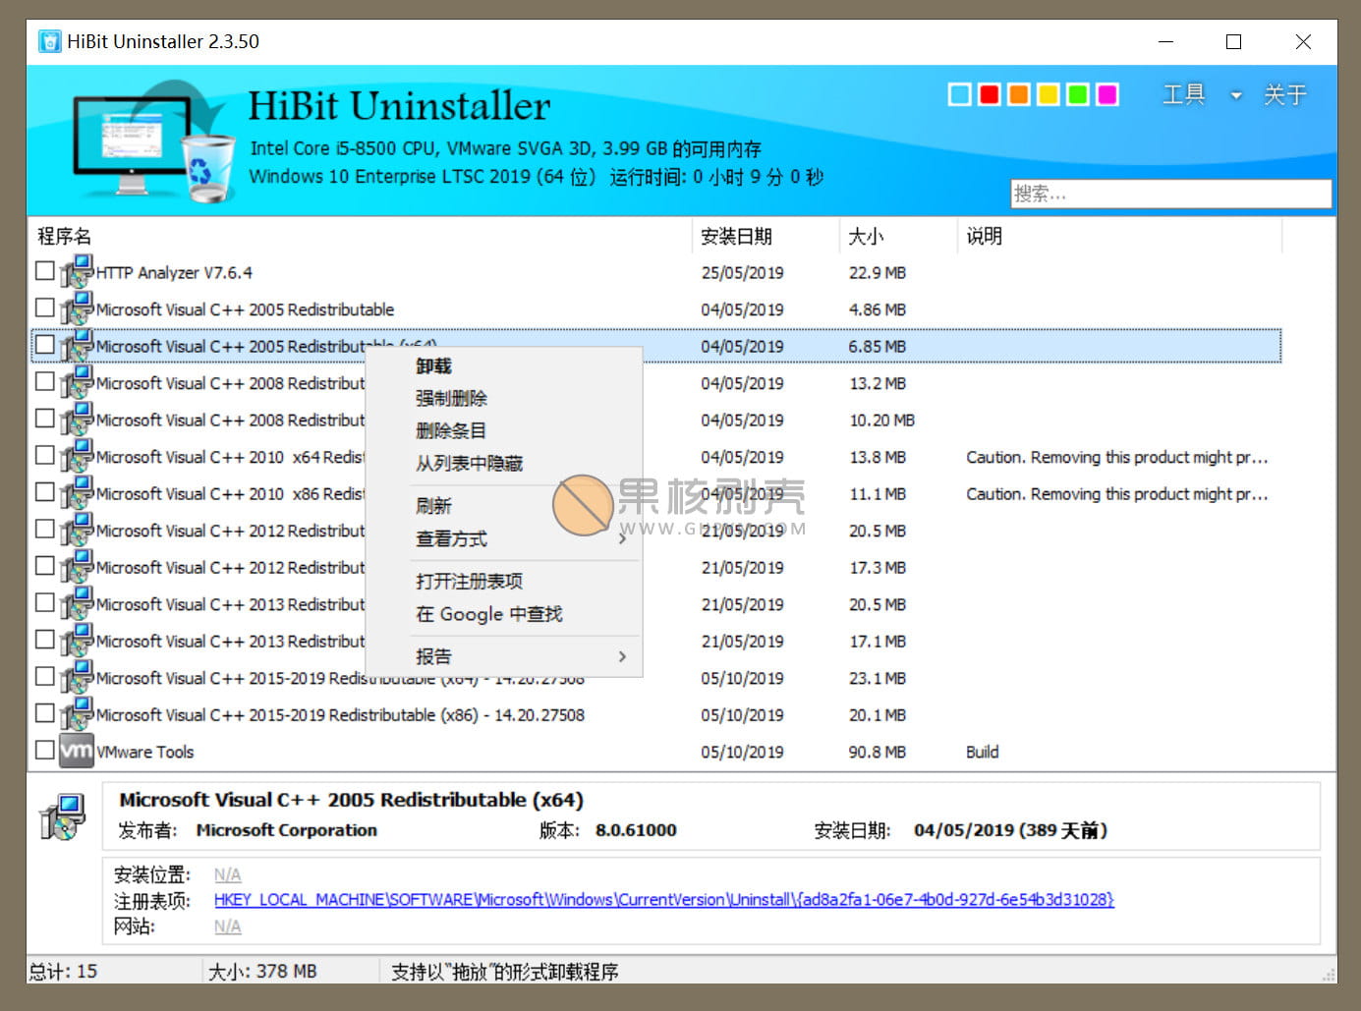Open the HKEY_LOCAL_MACHINE uninstall registry link
The height and width of the screenshot is (1011, 1361).
(x=662, y=899)
